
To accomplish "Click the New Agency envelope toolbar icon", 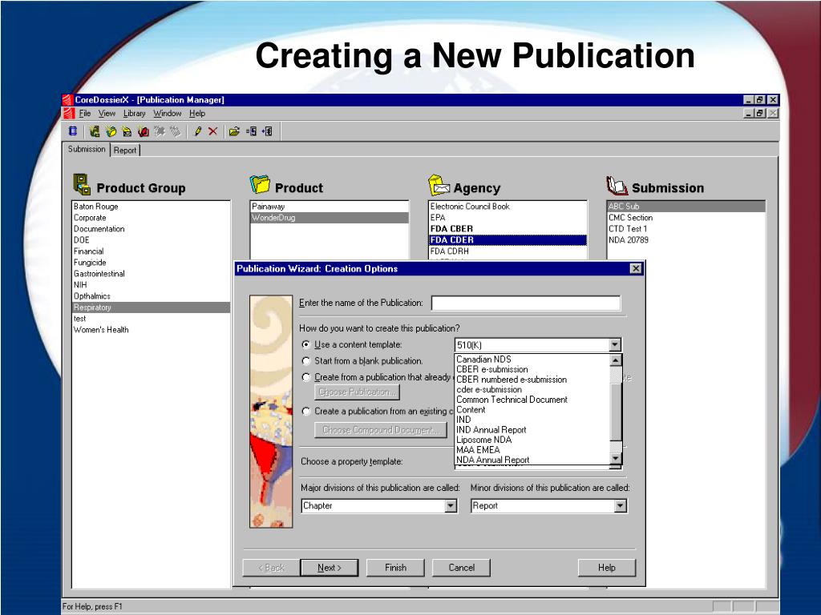I will (127, 131).
